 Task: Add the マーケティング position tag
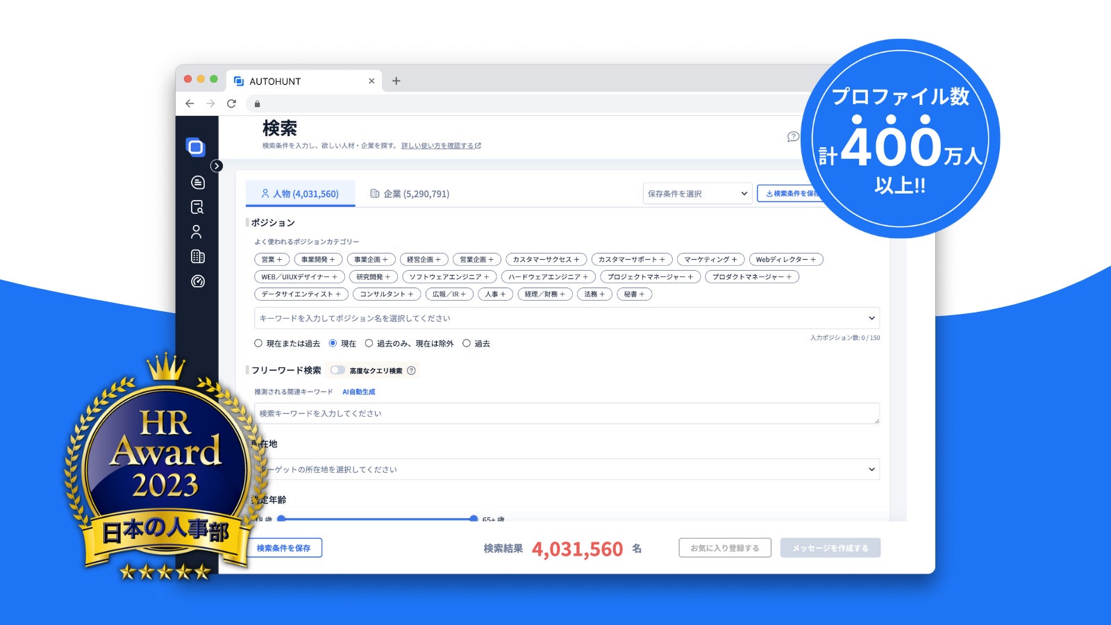pyautogui.click(x=710, y=260)
